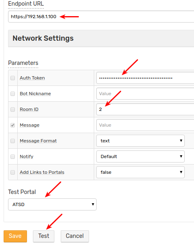This screenshot has height=248, width=194.
Task: Expand the Add Links to Portals dropdown
Action: (140, 172)
